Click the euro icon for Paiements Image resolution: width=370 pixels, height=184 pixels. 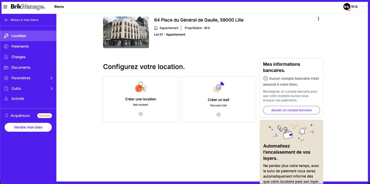[x=6, y=46]
